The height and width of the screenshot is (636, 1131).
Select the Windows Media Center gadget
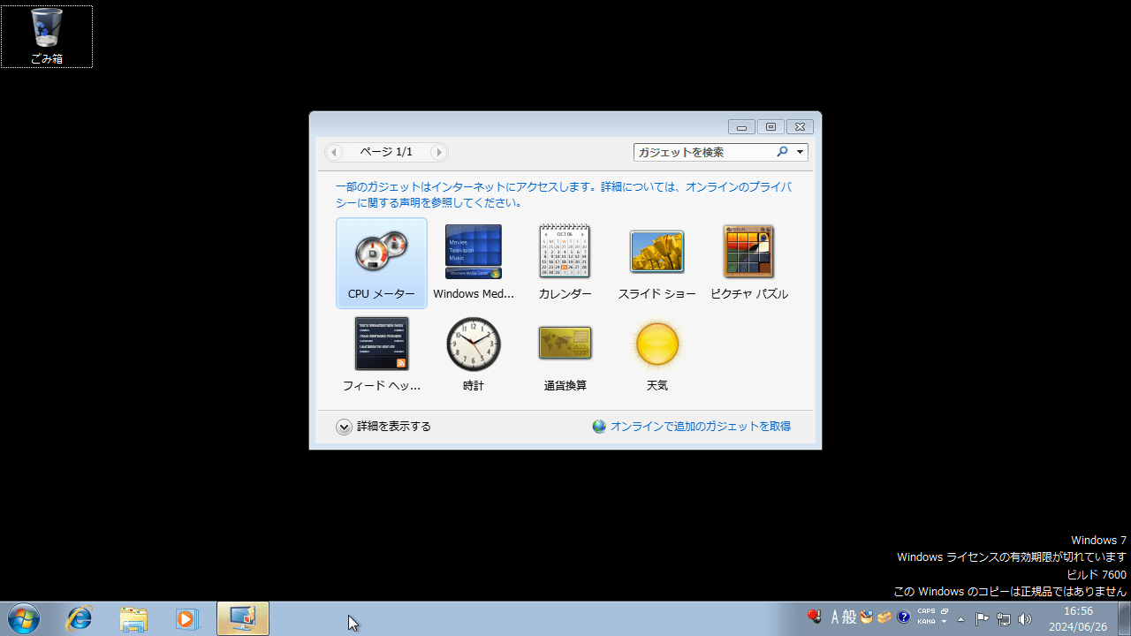click(x=474, y=263)
